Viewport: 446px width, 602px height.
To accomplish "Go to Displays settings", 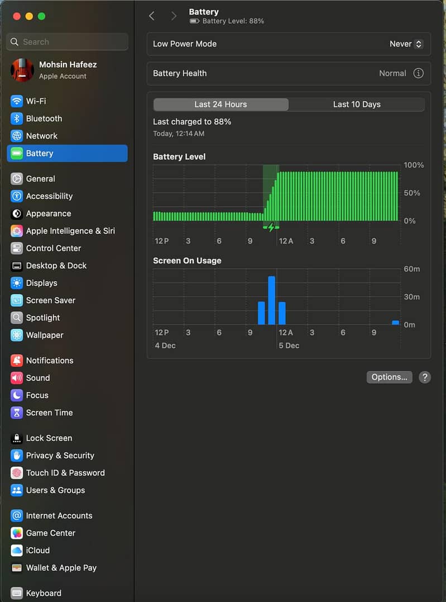I will [x=41, y=283].
